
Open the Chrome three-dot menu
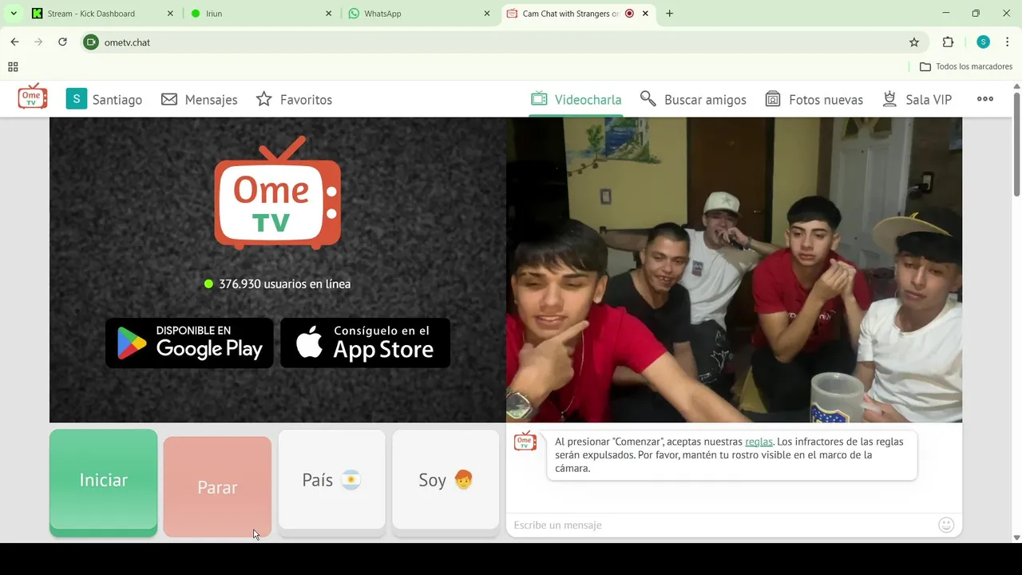[x=1007, y=42]
